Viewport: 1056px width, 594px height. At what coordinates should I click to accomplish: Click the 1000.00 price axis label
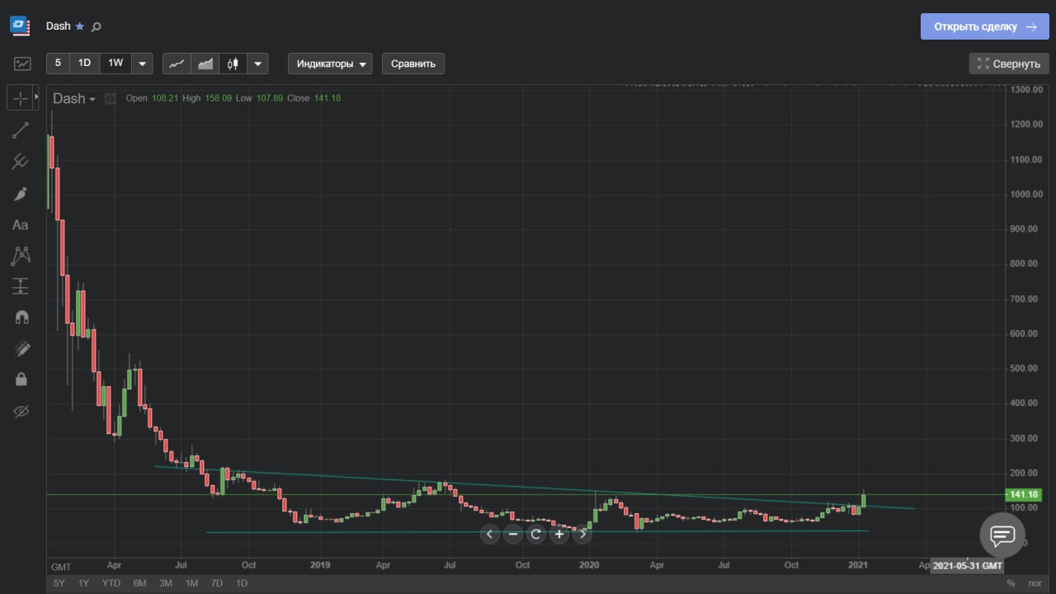tap(1027, 195)
